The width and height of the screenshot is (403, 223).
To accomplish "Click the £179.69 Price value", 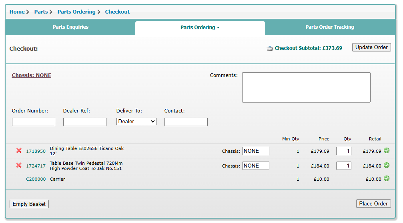I will click(320, 151).
